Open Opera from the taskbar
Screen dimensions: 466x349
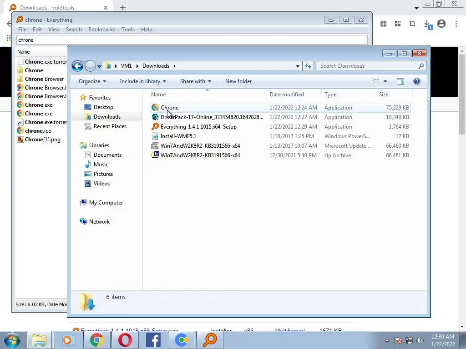(x=125, y=340)
